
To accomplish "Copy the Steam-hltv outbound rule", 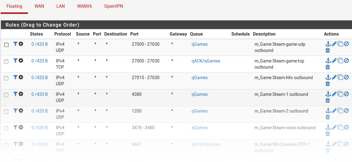I will point(340,77).
